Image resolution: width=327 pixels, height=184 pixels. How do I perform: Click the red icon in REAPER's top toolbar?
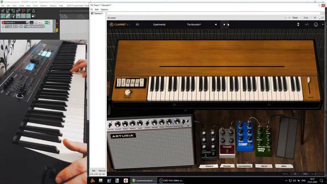point(24,11)
